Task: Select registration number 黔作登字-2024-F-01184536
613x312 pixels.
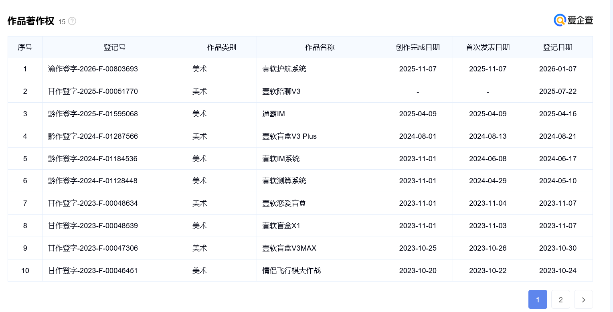Action: click(x=93, y=159)
